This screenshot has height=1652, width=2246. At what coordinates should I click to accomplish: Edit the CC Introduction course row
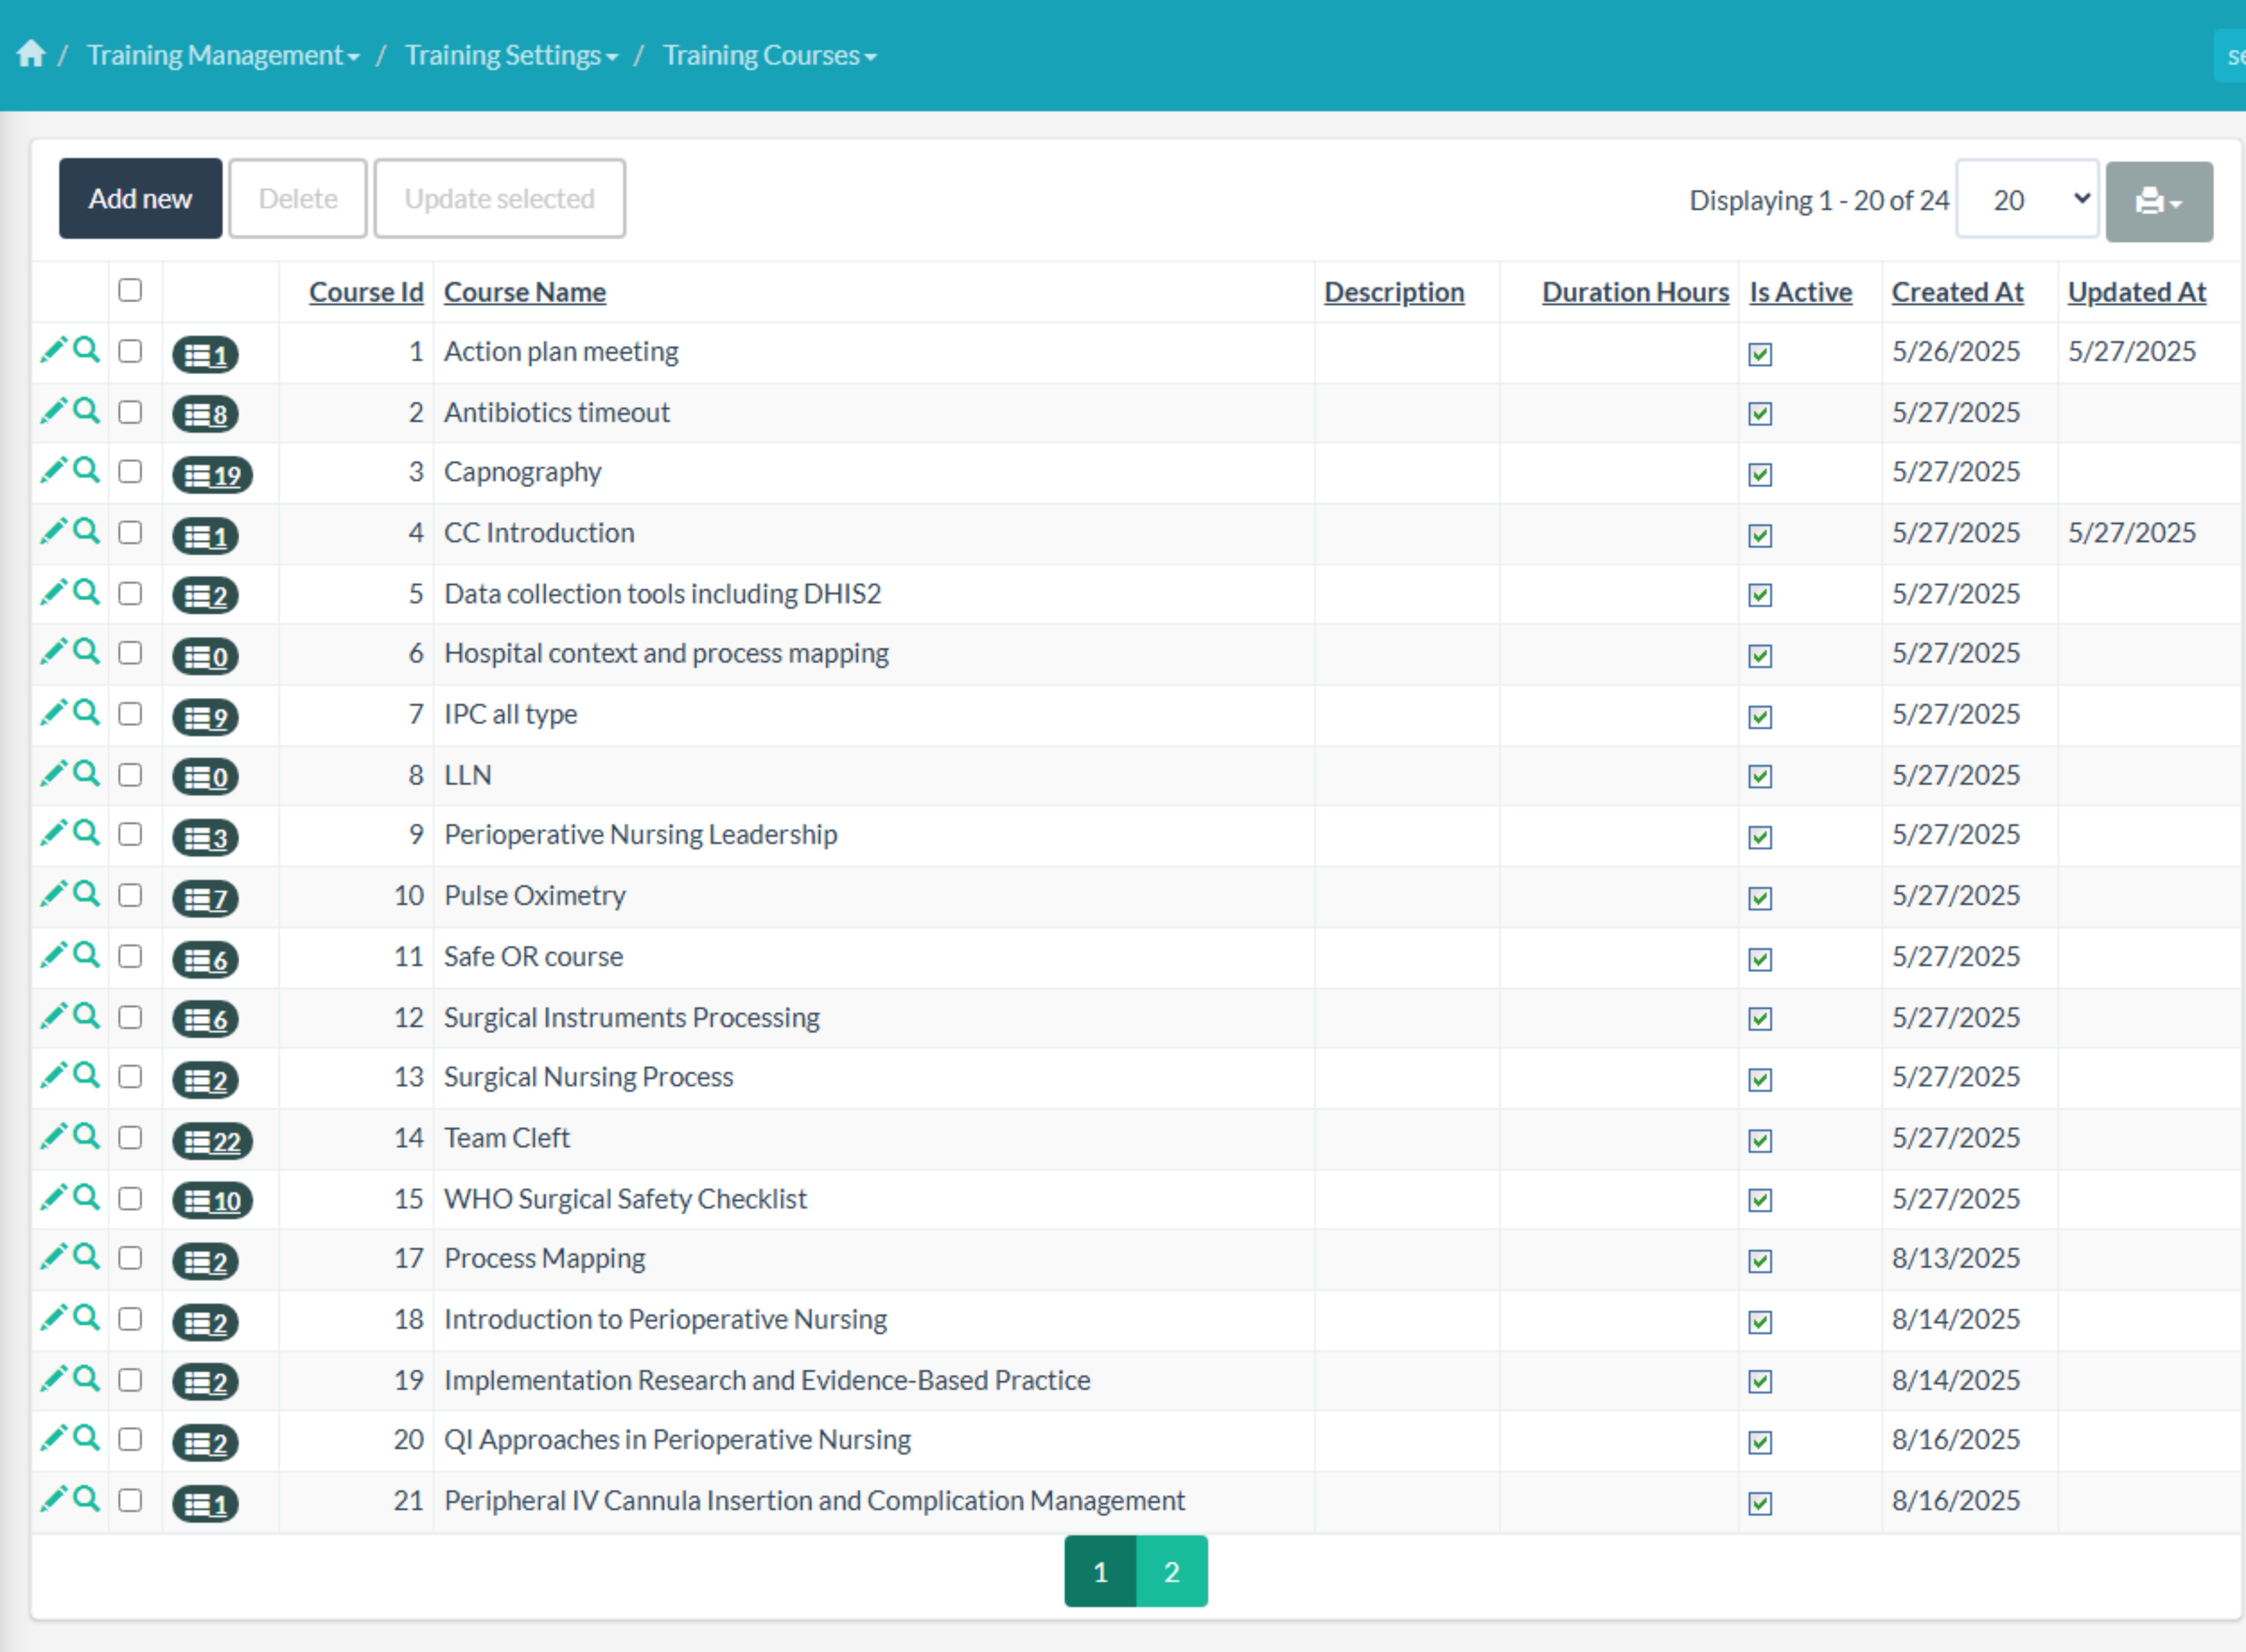pos(53,531)
